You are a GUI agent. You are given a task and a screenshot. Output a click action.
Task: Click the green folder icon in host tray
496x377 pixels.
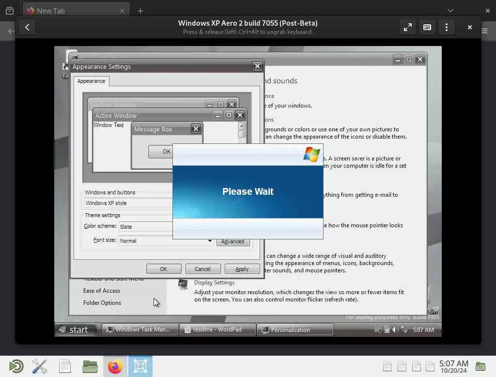click(480, 366)
